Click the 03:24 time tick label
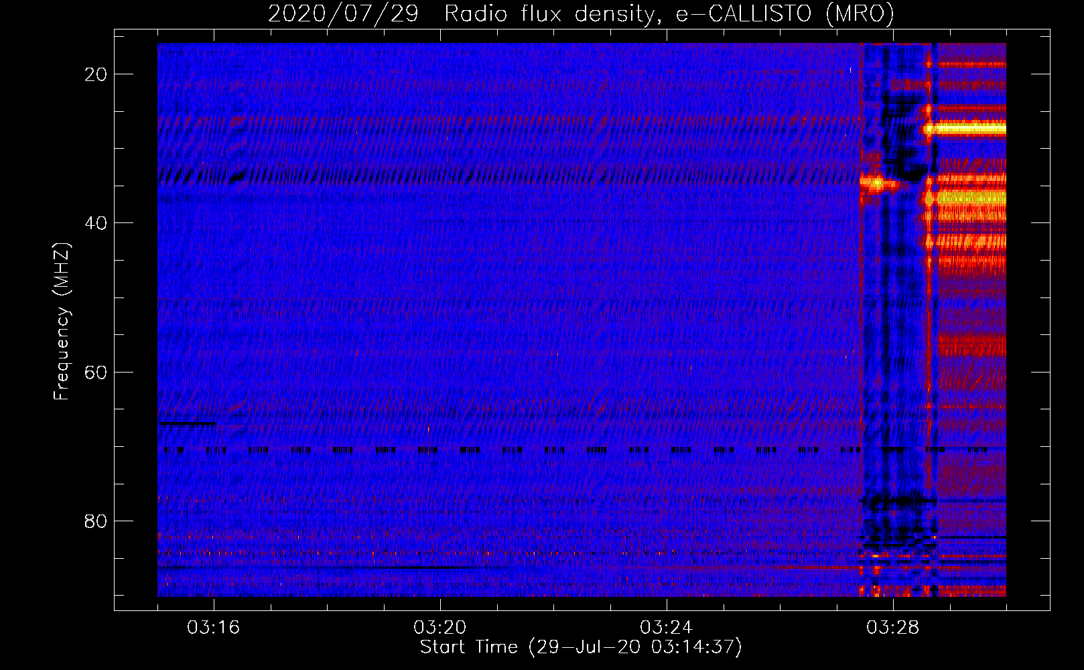1084x670 pixels. click(x=667, y=628)
